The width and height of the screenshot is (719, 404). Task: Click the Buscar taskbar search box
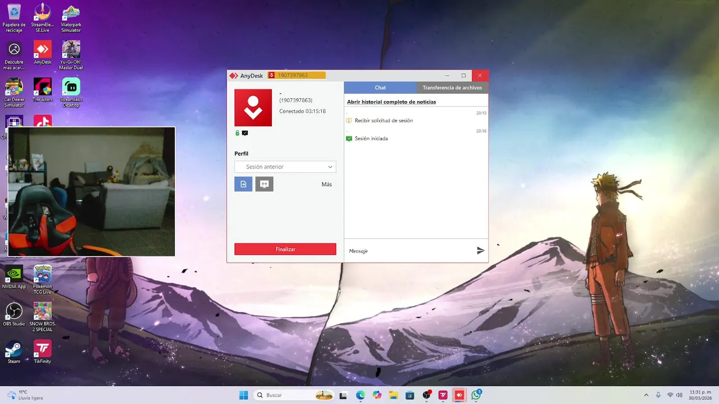(x=294, y=395)
